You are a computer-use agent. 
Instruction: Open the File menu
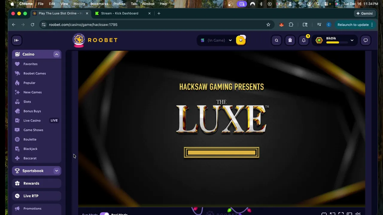(40, 4)
